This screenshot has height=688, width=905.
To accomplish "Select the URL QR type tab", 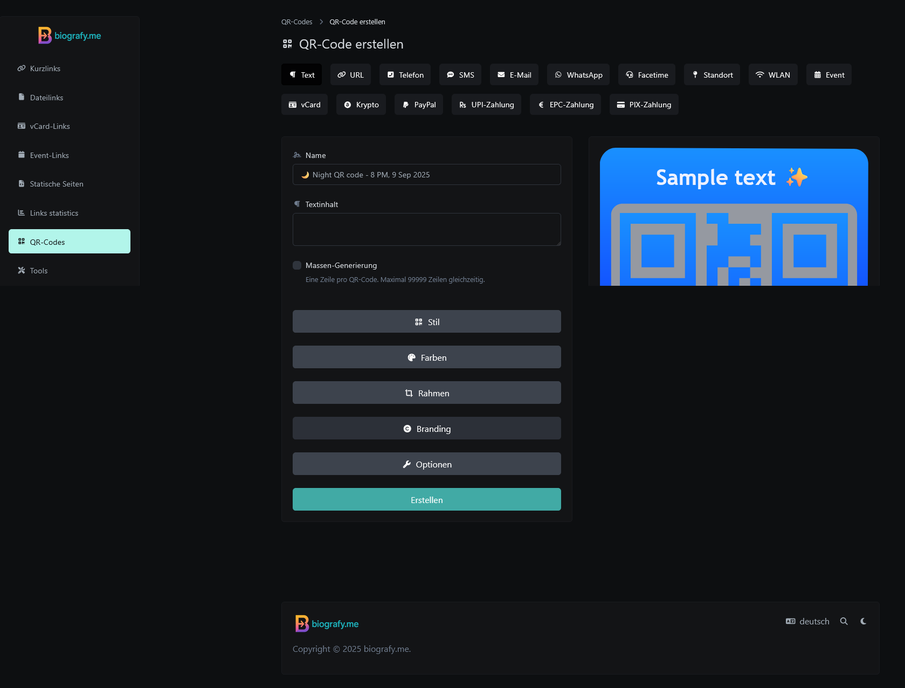I will click(x=350, y=74).
